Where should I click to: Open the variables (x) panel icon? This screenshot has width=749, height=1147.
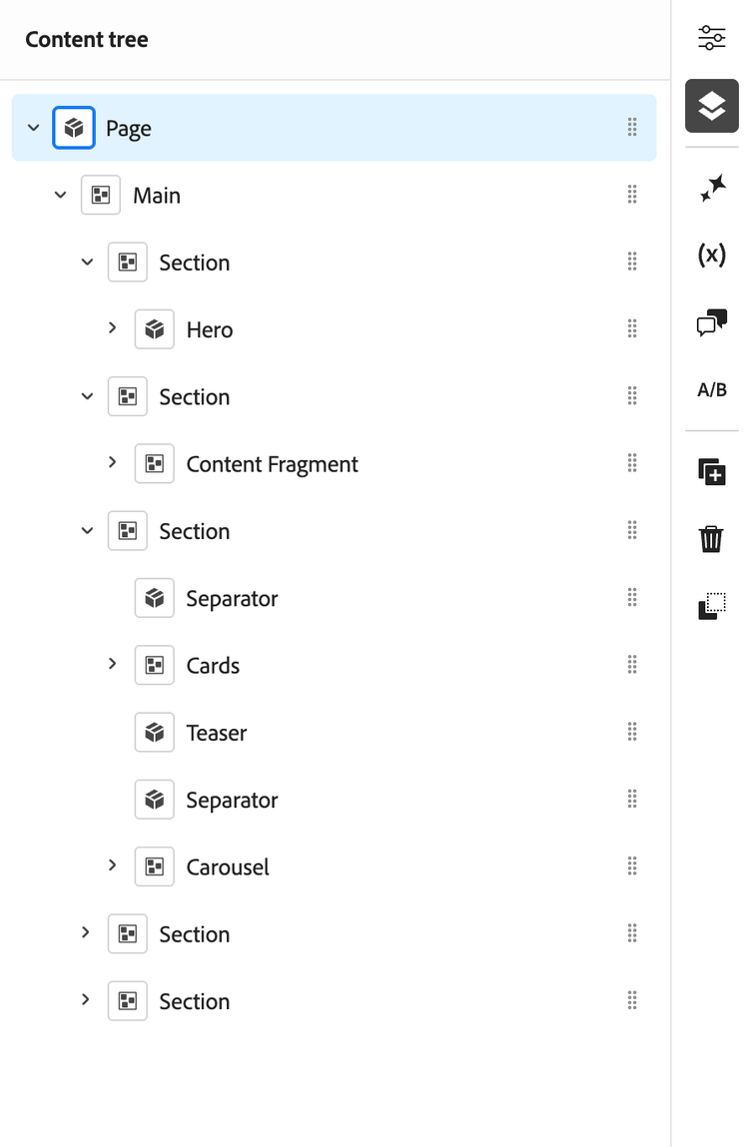pos(711,255)
